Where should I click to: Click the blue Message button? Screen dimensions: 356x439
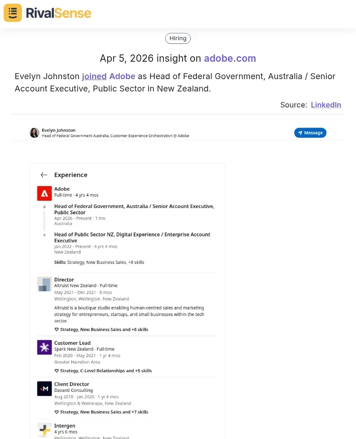point(310,133)
